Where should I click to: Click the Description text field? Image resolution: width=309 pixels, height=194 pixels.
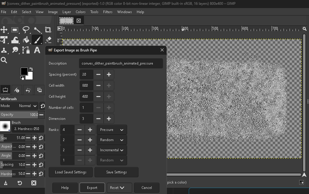pyautogui.click(x=121, y=63)
